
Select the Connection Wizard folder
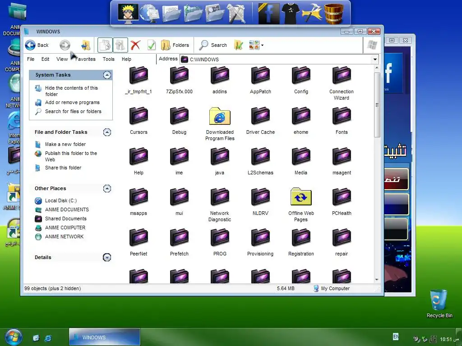pos(342,83)
